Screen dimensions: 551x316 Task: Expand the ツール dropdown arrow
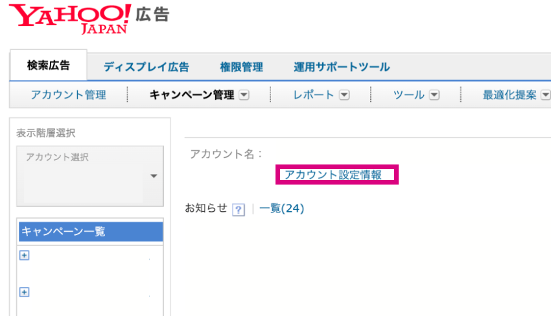434,95
